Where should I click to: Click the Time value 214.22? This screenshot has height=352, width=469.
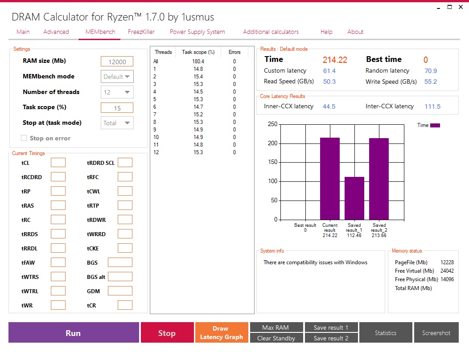[x=335, y=60]
